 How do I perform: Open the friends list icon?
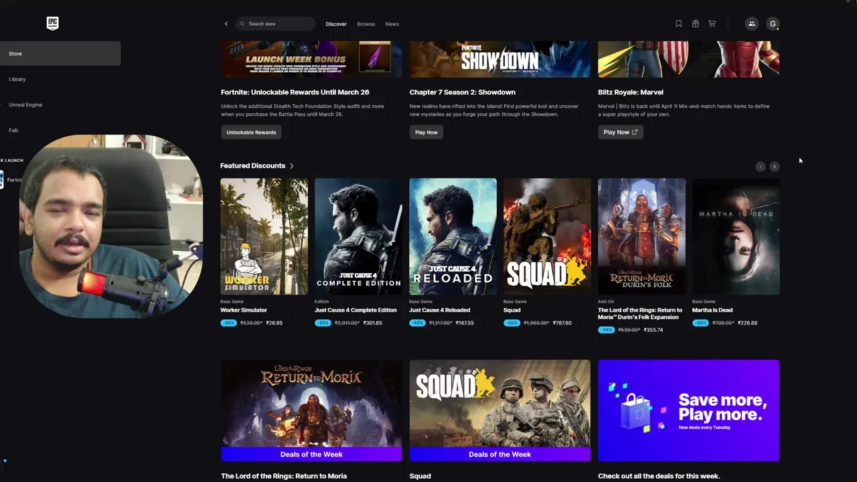(751, 23)
